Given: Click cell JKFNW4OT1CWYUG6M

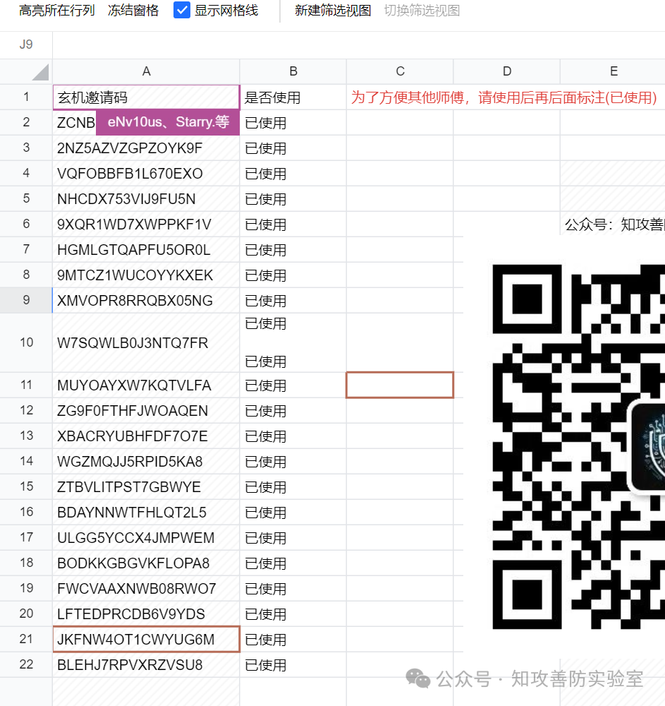Looking at the screenshot, I should [x=146, y=639].
